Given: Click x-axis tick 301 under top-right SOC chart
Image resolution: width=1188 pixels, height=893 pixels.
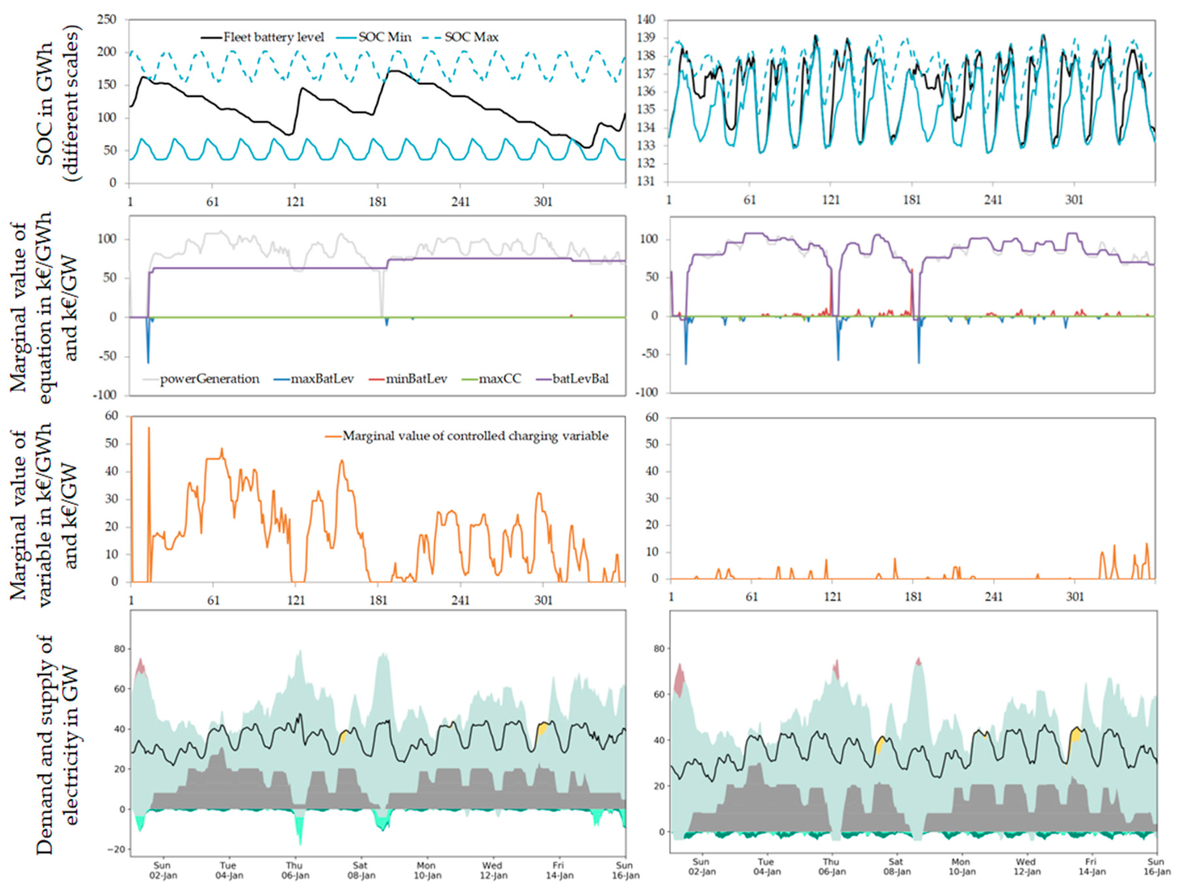Looking at the screenshot, I should pyautogui.click(x=1074, y=200).
